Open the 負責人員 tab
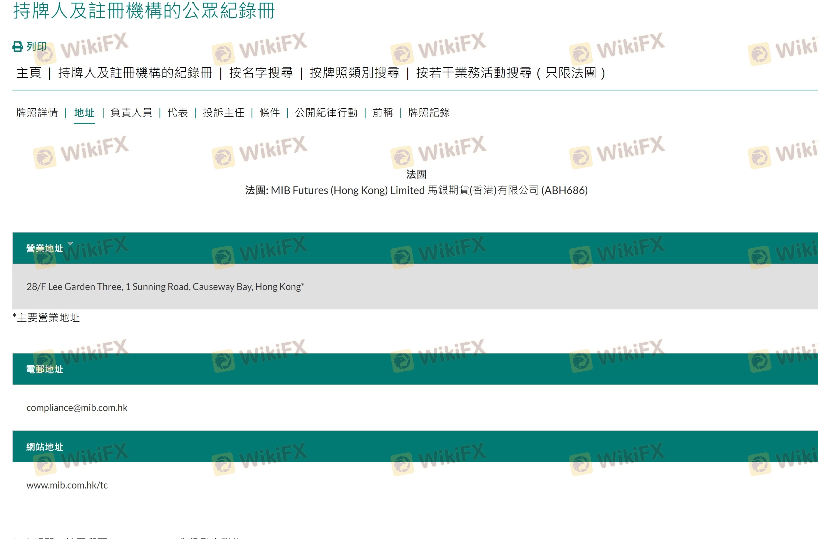 coord(131,112)
